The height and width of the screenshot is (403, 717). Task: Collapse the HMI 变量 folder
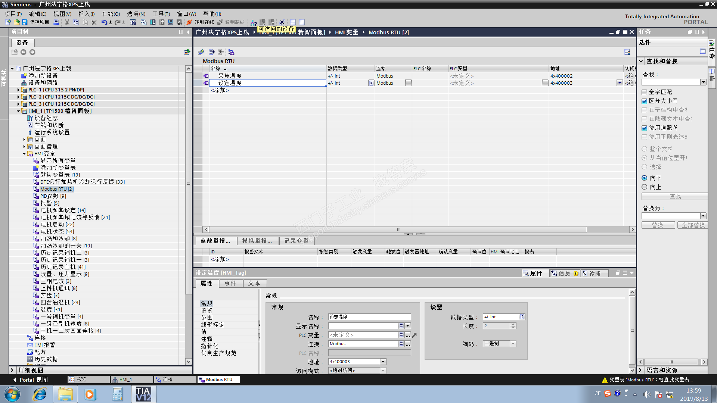pyautogui.click(x=24, y=154)
